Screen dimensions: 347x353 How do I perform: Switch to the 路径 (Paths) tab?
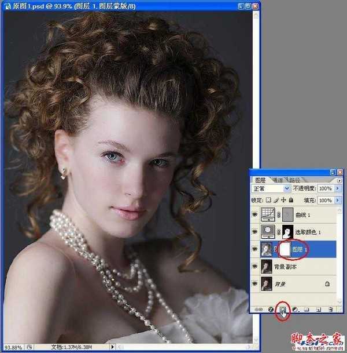(x=294, y=180)
